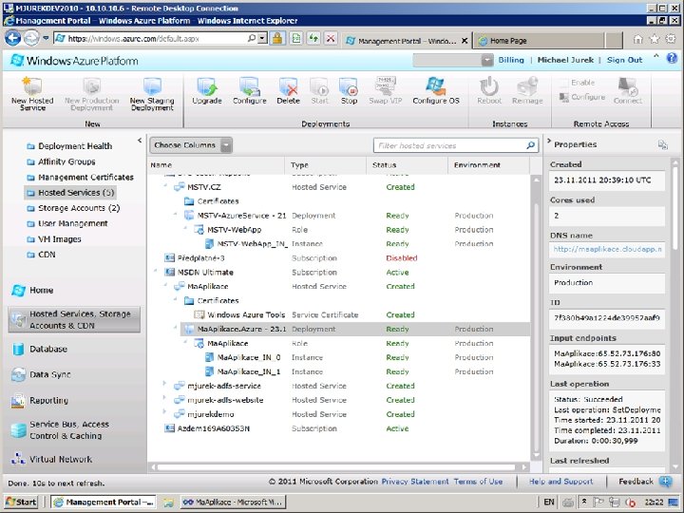Open the Privacy Statement link
The image size is (684, 513).
coord(415,482)
